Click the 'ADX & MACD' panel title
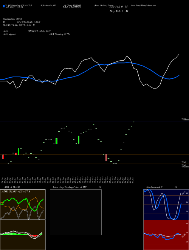Screen dimensions: 189x250 click(12, 187)
